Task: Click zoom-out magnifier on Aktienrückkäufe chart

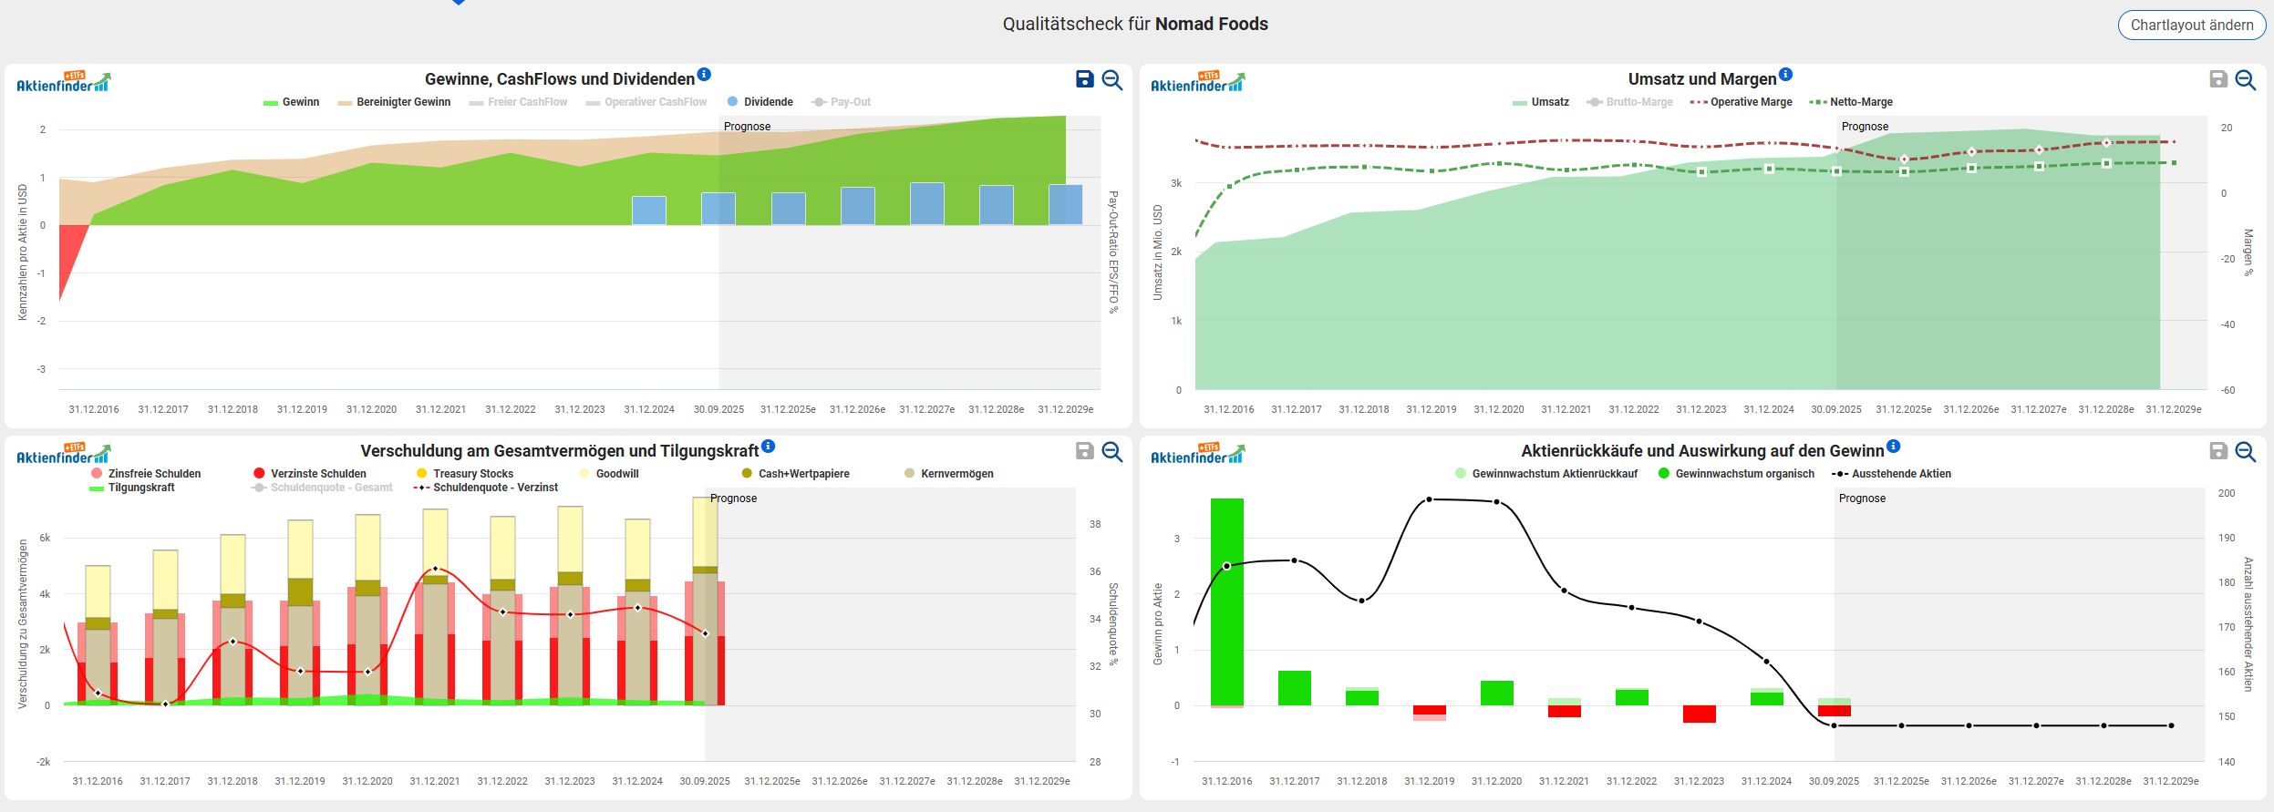Action: point(2246,451)
